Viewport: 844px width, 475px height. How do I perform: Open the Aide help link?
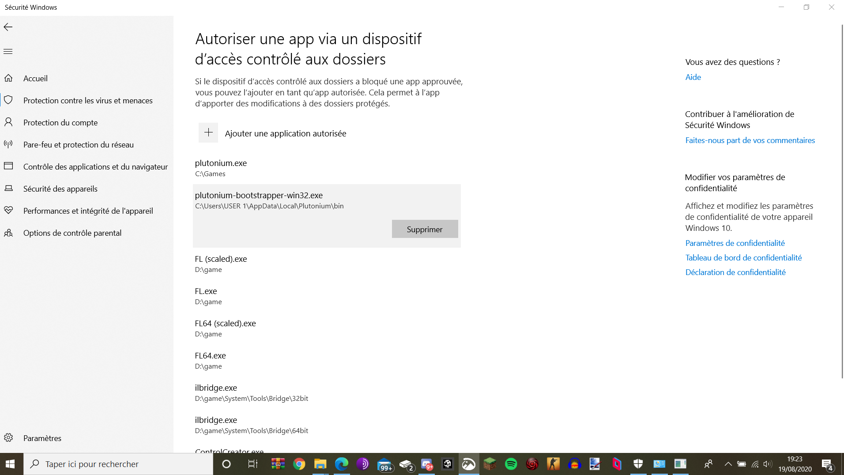(693, 77)
